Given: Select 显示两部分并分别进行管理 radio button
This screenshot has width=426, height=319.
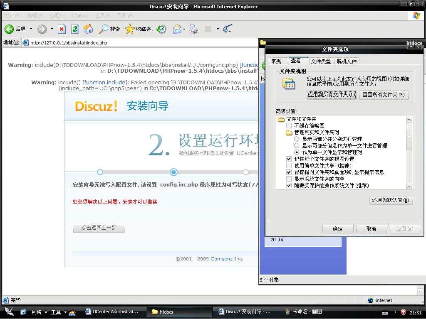Looking at the screenshot, I should [x=297, y=139].
